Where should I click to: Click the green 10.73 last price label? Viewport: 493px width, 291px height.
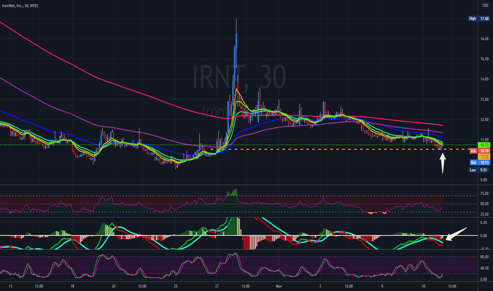point(484,145)
